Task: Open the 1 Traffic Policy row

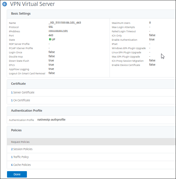Action: [x=20, y=157]
